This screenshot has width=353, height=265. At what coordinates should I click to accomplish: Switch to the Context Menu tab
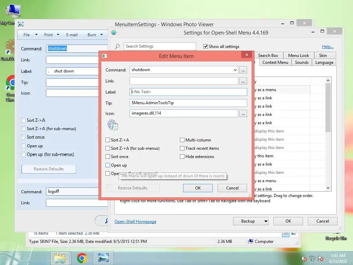tap(275, 62)
